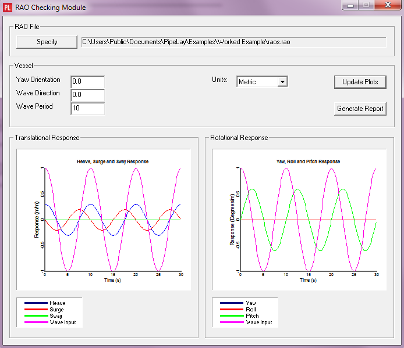Minimize the RAO Checking Module window

pos(352,5)
